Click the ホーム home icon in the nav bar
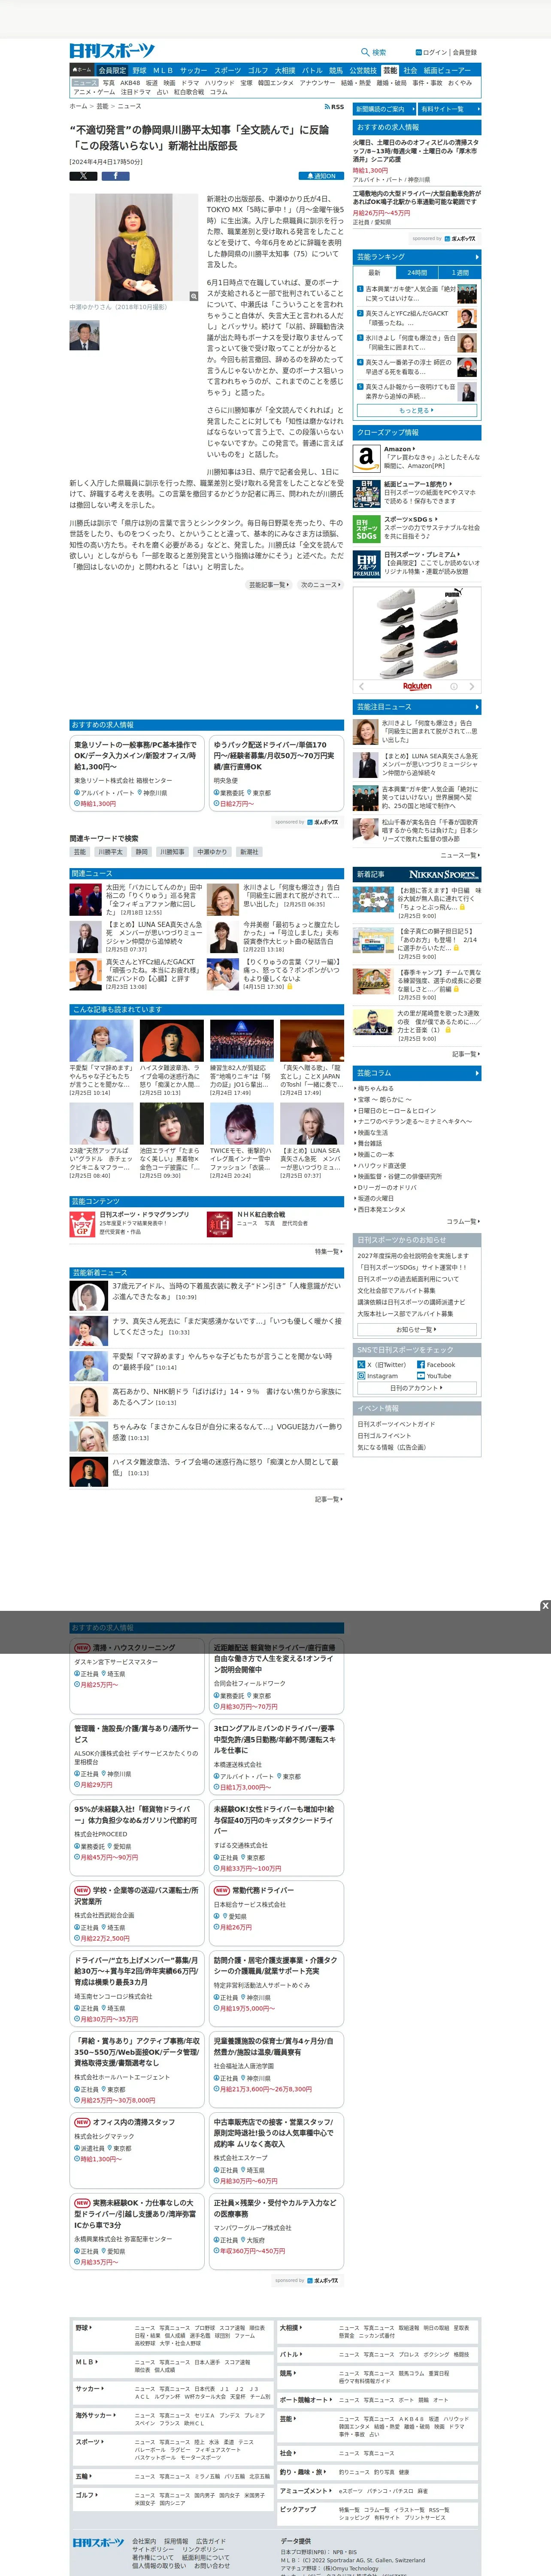Screen dimensions: 551x2576 [x=82, y=71]
